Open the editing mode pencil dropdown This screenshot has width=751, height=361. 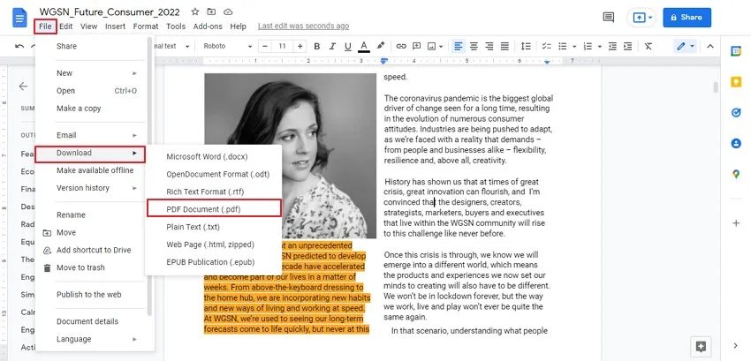point(686,47)
